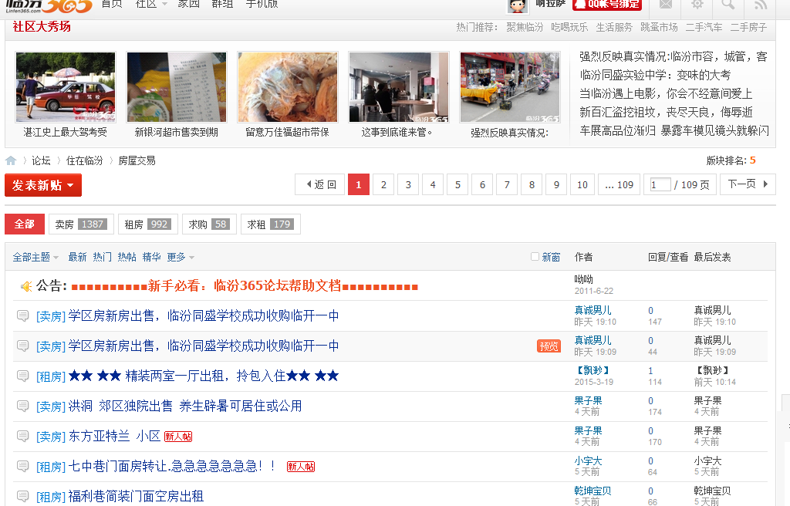This screenshot has width=790, height=506.
Task: Click the avatar icon next to 啊拉唑
Action: pyautogui.click(x=518, y=6)
